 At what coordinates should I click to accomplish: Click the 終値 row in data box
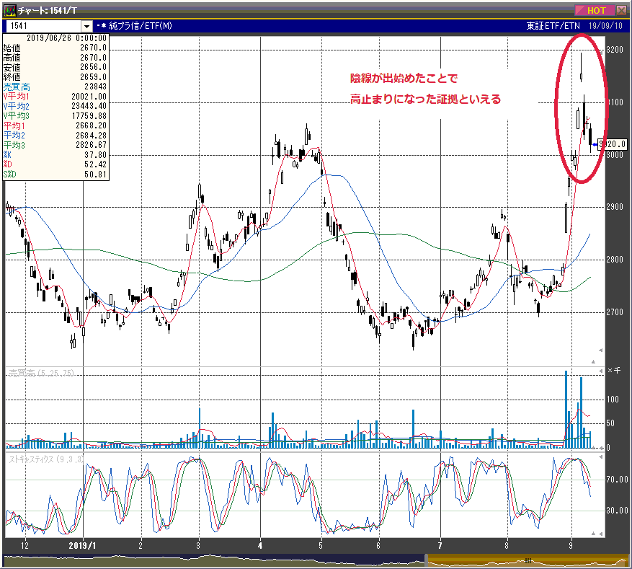55,76
